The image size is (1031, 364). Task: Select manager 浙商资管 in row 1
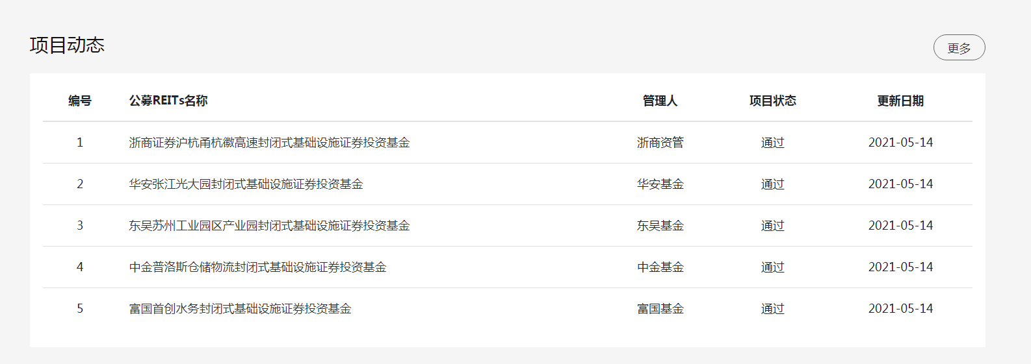tap(660, 143)
